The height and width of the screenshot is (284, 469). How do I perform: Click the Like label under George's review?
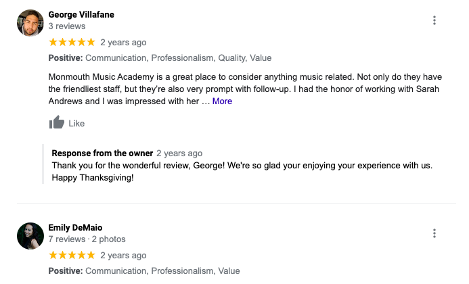76,123
